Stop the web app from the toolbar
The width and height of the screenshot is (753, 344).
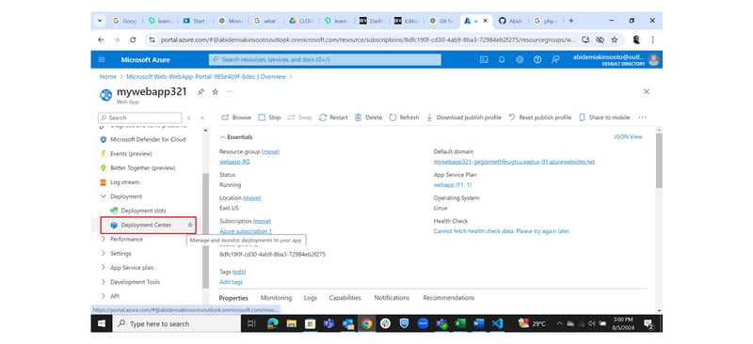270,117
